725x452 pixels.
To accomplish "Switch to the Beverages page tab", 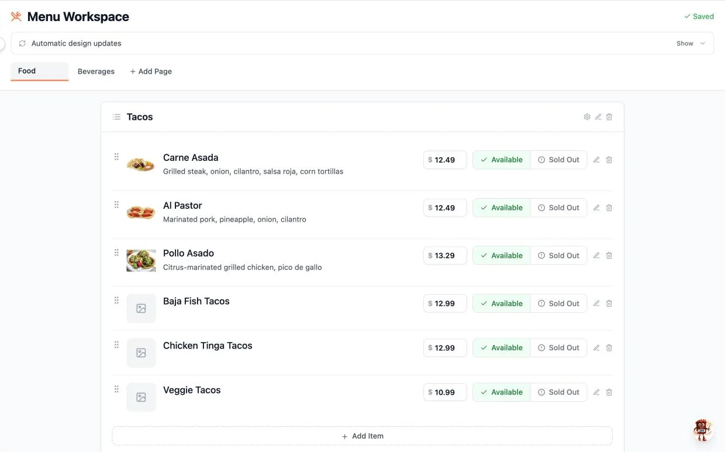I will click(x=96, y=71).
